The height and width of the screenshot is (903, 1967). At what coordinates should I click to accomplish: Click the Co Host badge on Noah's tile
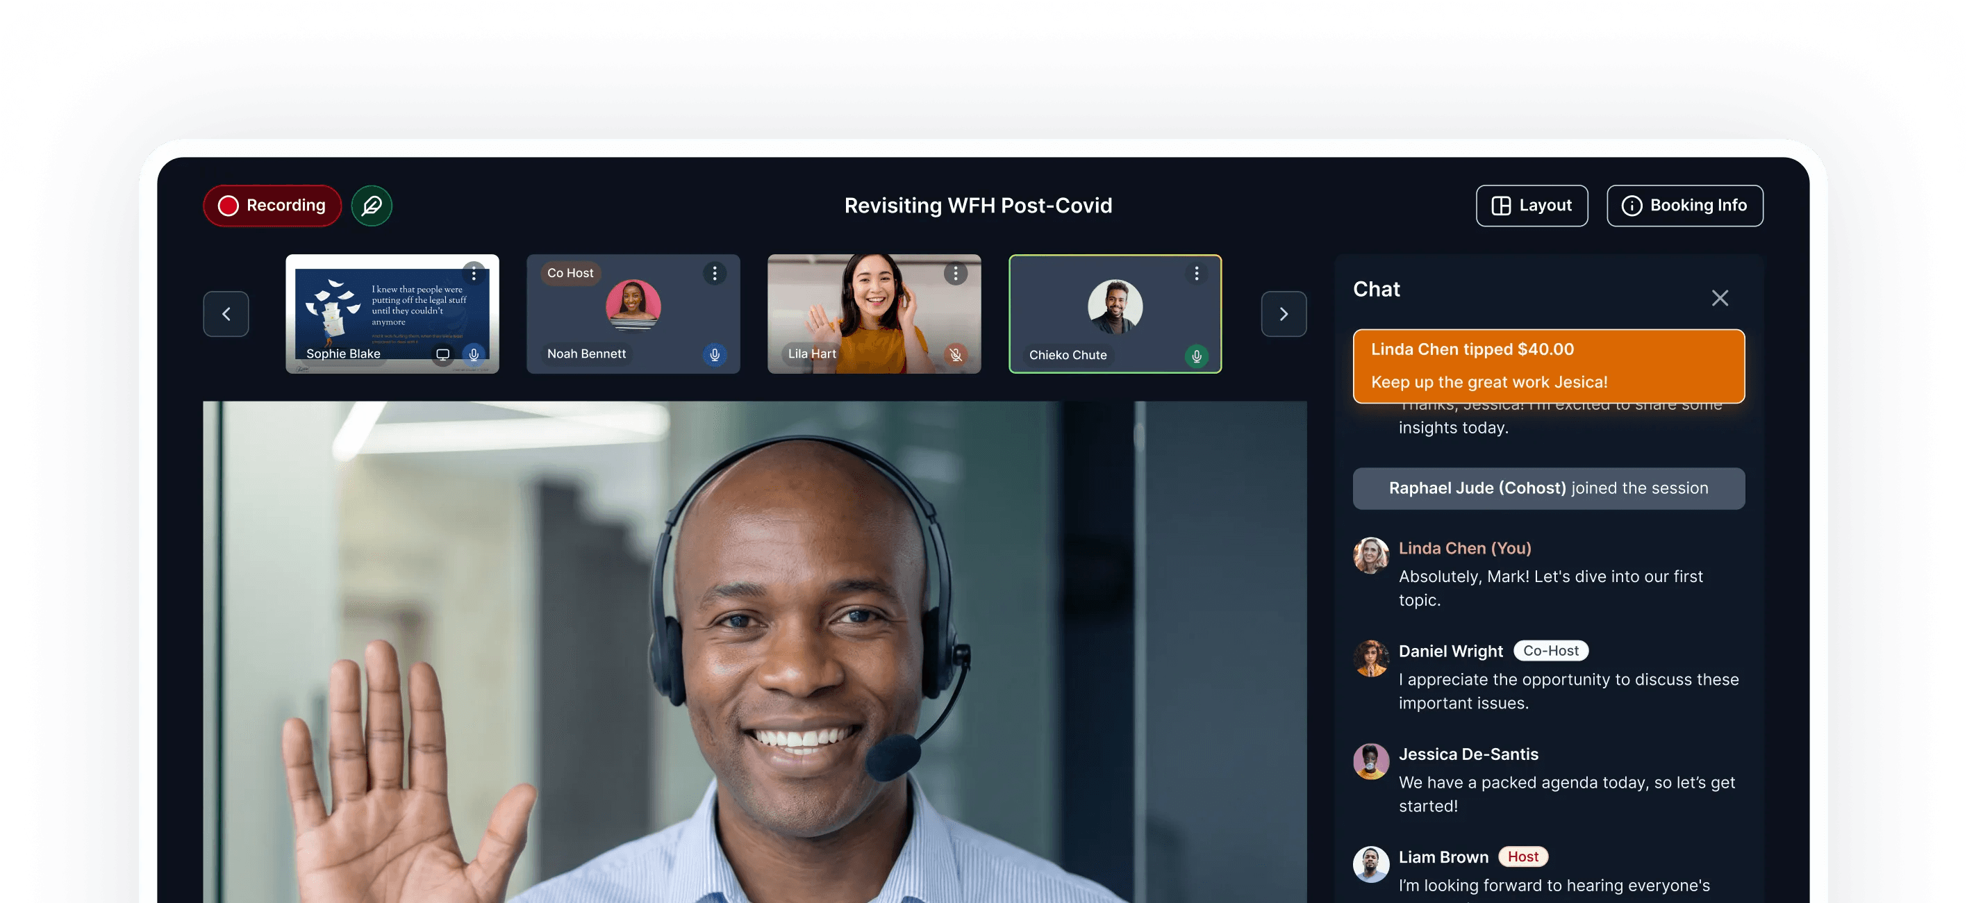pos(570,273)
